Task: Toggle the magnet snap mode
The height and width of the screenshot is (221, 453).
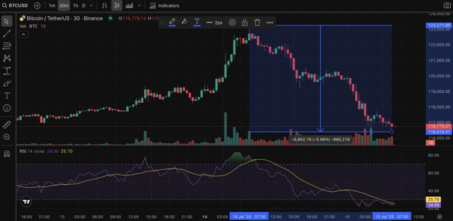Action: [x=7, y=154]
